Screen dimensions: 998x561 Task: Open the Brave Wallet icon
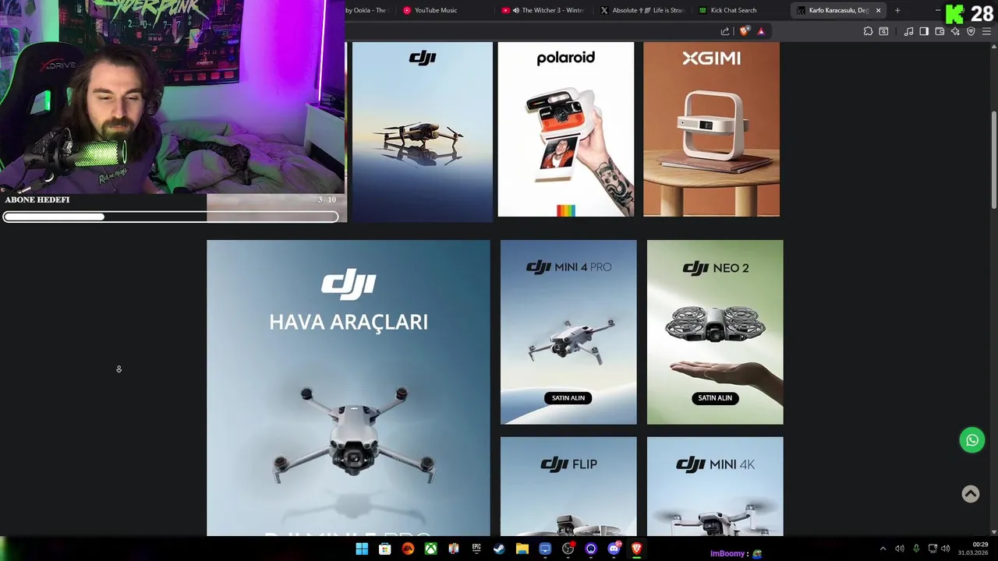click(940, 31)
